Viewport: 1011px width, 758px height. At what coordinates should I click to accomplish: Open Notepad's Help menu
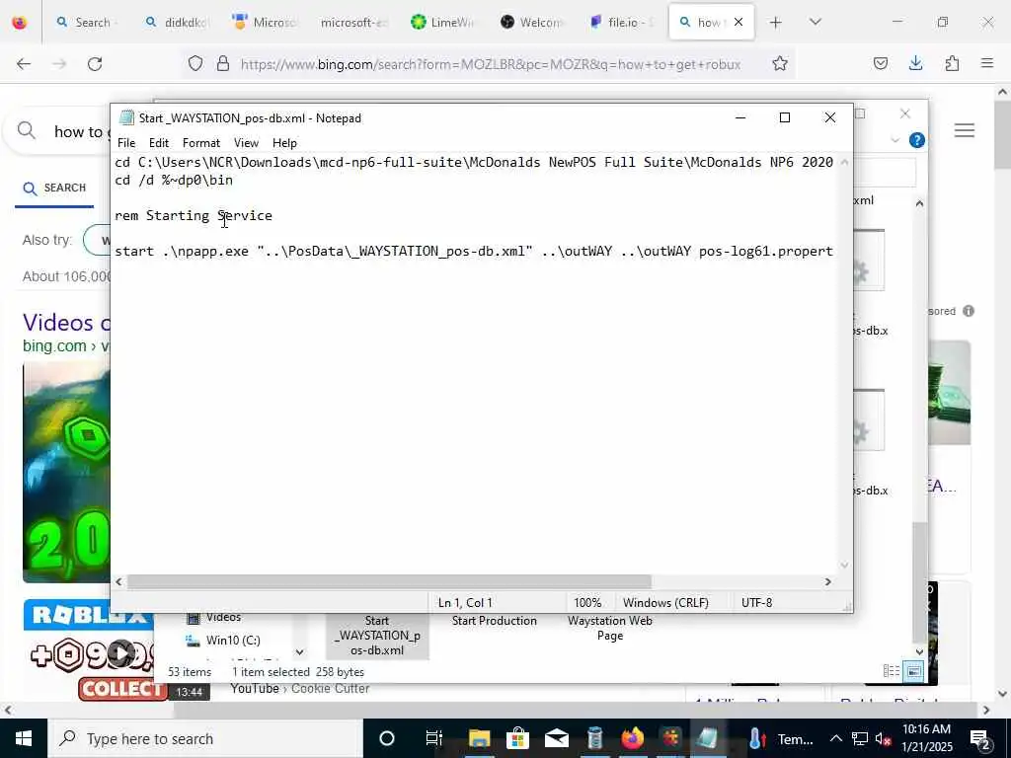[284, 143]
